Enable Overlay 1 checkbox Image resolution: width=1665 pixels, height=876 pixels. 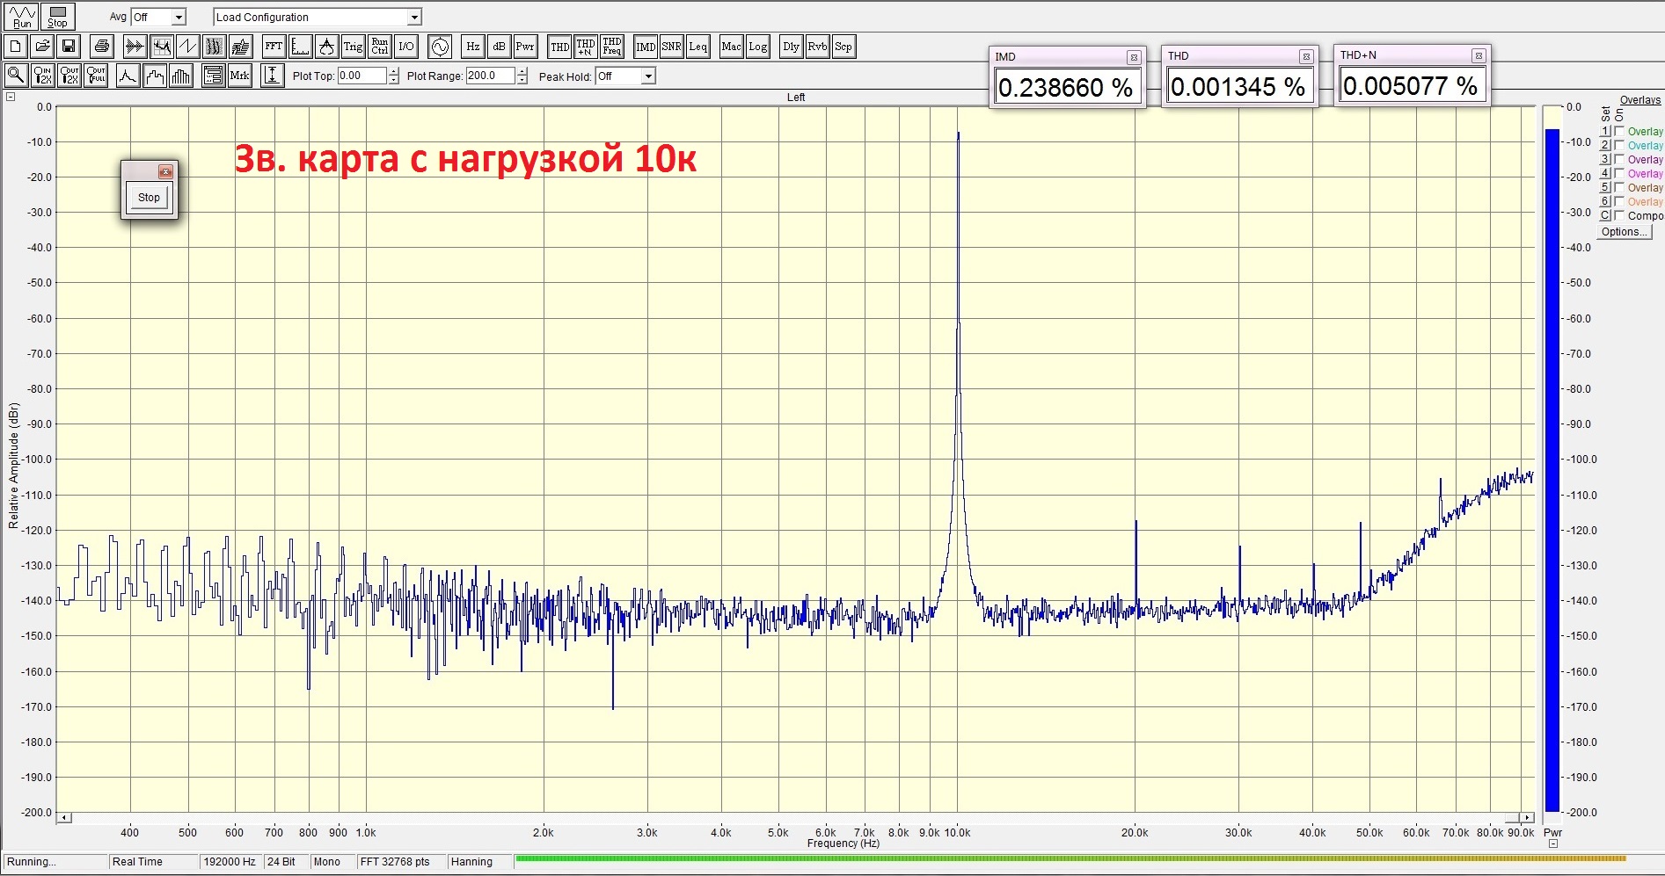(1619, 131)
